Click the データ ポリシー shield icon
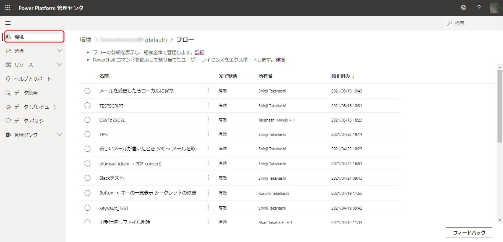Viewport: 503px width, 242px height. point(8,121)
